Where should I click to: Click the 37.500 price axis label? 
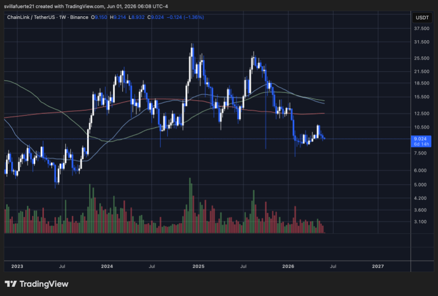pyautogui.click(x=422, y=28)
